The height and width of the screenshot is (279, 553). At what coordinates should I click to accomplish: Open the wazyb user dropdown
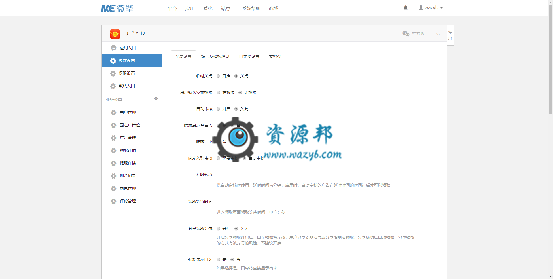pyautogui.click(x=431, y=8)
